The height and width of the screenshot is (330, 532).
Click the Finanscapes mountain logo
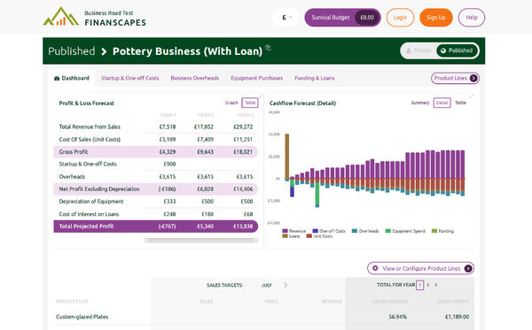click(61, 17)
